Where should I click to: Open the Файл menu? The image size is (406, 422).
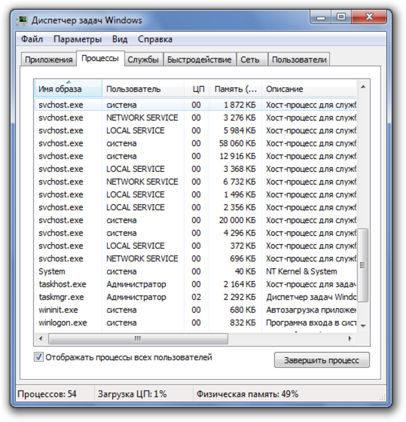pos(32,39)
